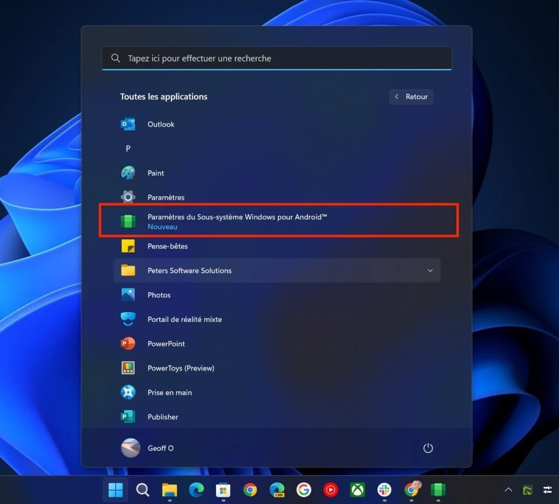Viewport: 559px width, 504px height.
Task: Open Pense-bêtes sticky notes icon
Action: point(128,246)
